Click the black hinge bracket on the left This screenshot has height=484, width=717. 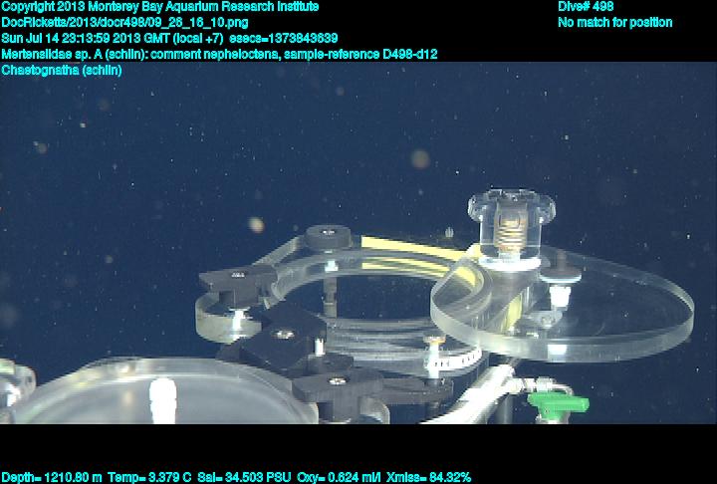click(237, 280)
